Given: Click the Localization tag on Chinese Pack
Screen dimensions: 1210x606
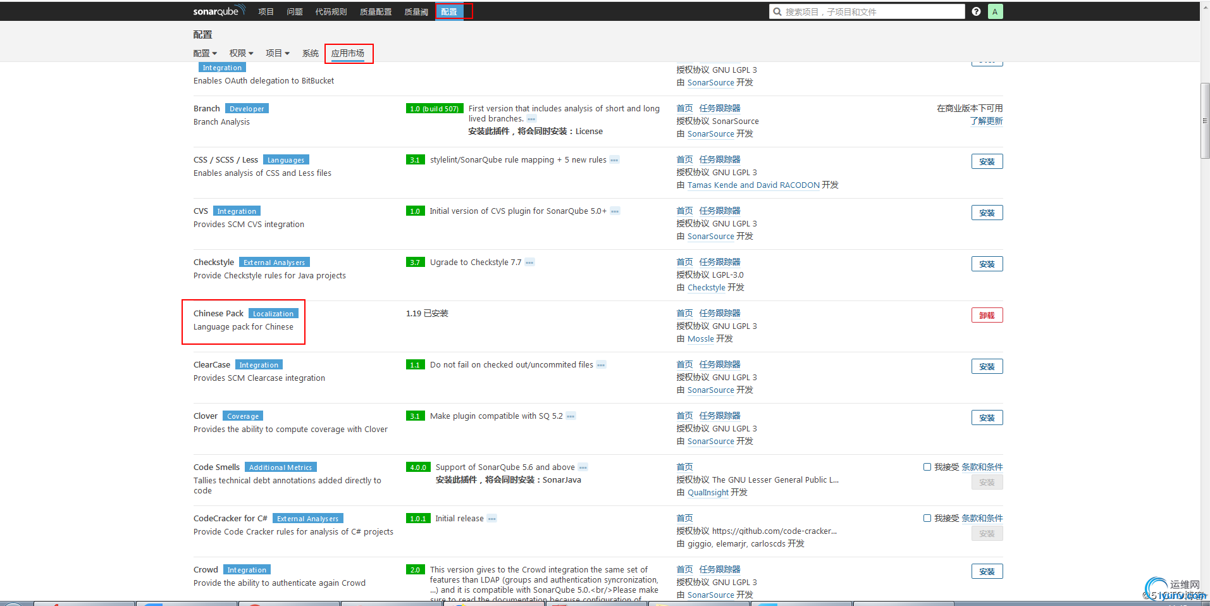Looking at the screenshot, I should (273, 313).
